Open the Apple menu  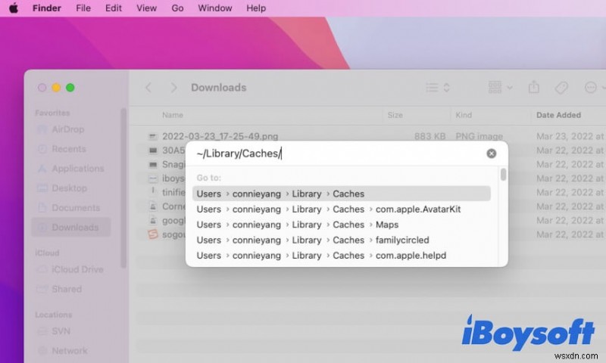14,8
